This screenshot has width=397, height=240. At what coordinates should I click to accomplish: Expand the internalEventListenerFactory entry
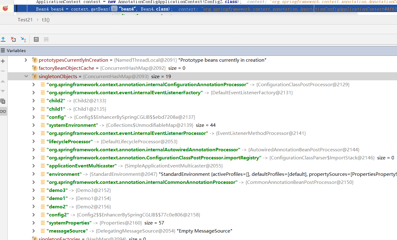34,93
